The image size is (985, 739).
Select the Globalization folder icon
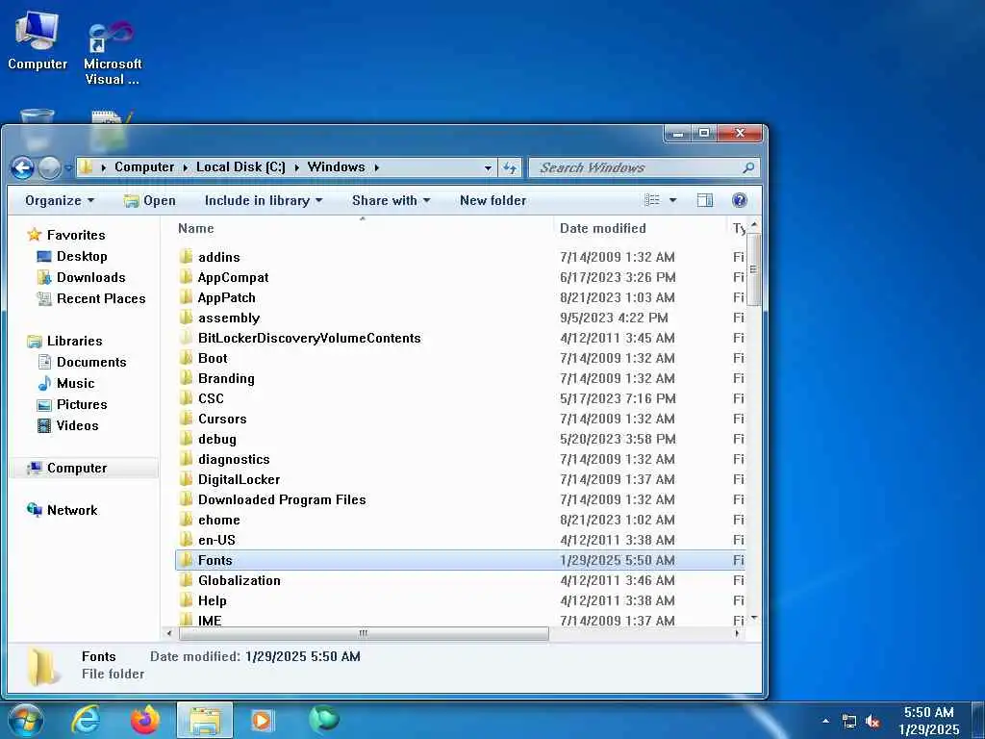(x=186, y=580)
